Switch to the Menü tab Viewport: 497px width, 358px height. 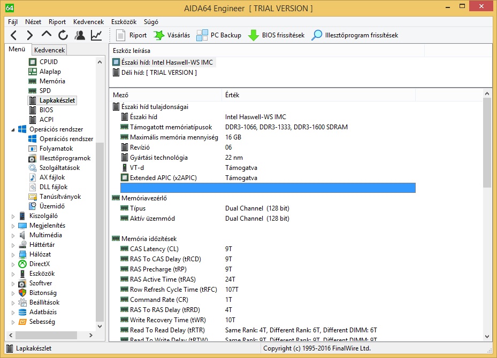point(17,49)
